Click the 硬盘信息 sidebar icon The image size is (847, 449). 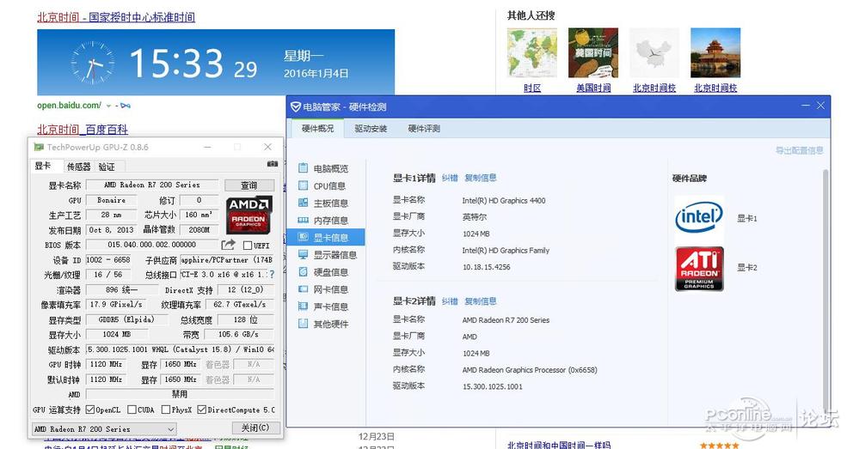(303, 271)
